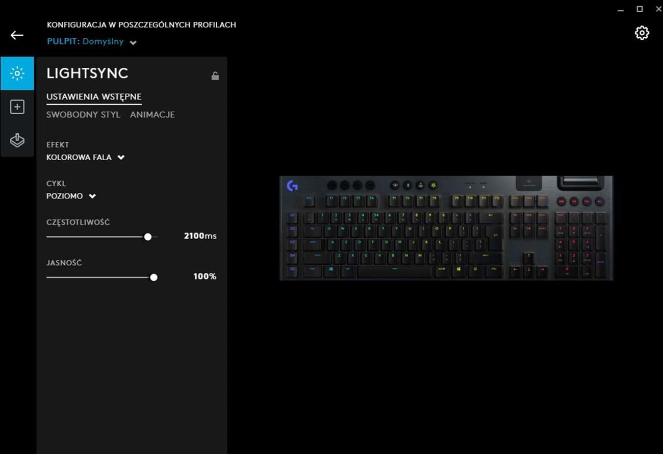Open the Assignments plus-square sidebar icon
The height and width of the screenshot is (454, 663).
17,107
